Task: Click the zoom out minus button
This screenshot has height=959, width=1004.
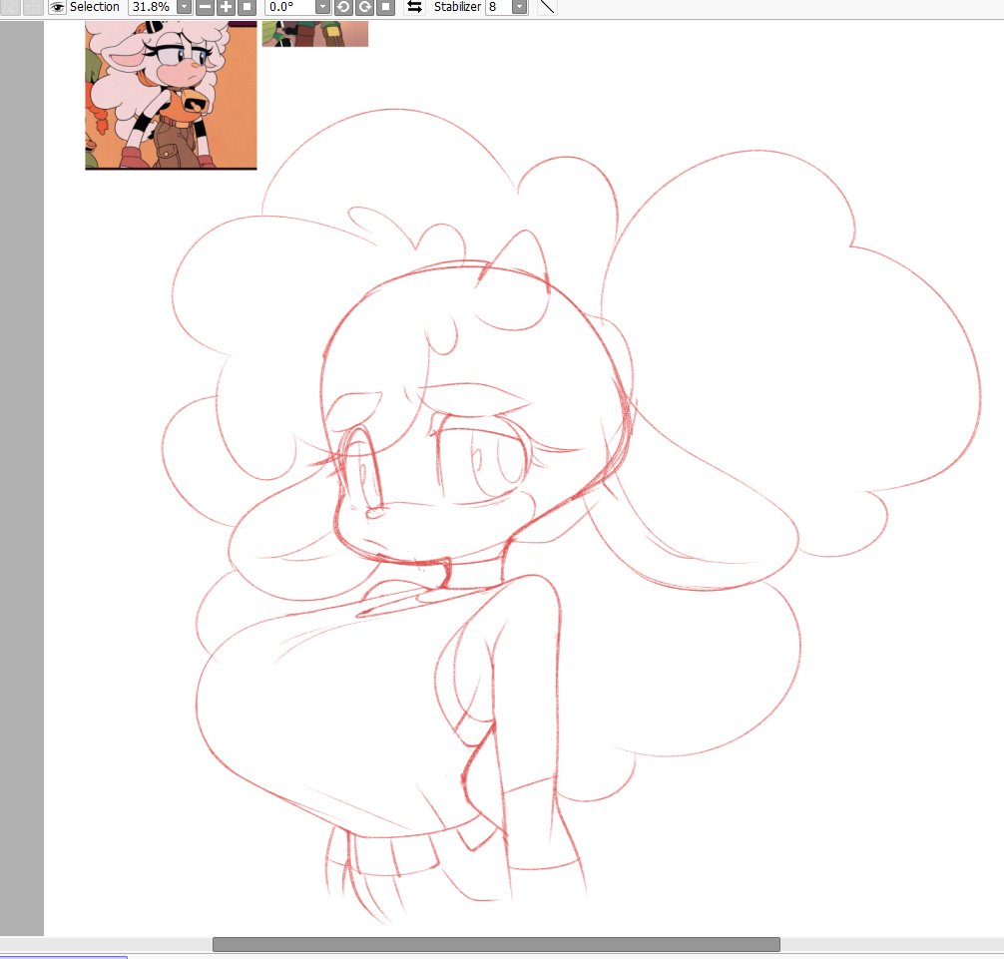Action: click(x=205, y=7)
